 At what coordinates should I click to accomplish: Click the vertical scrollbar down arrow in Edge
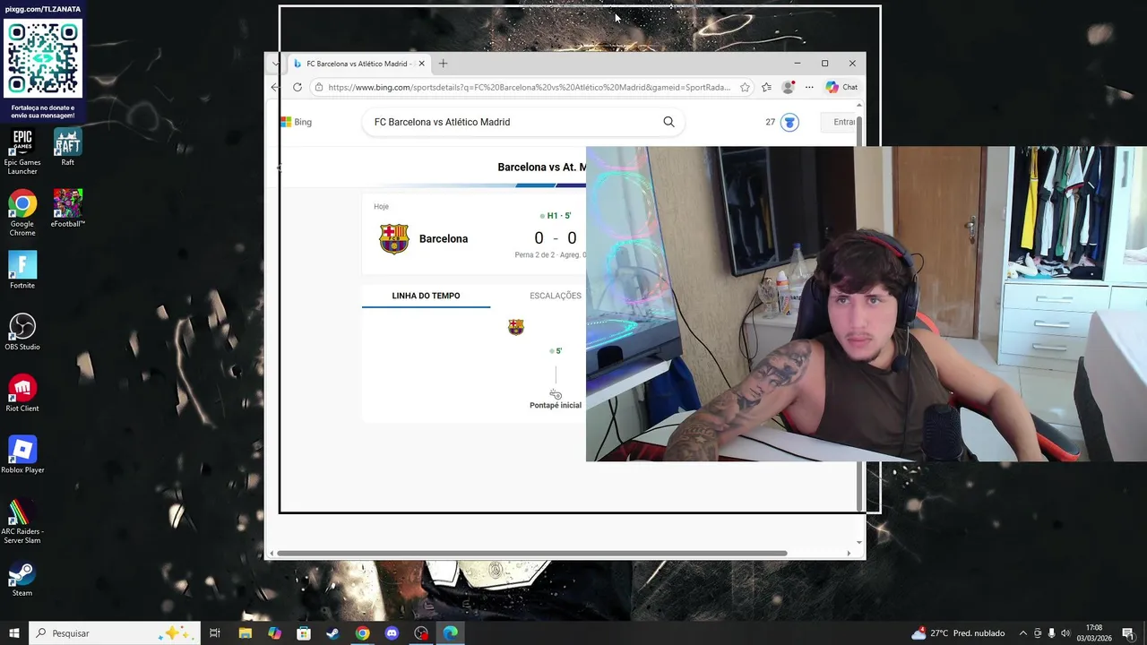point(859,542)
